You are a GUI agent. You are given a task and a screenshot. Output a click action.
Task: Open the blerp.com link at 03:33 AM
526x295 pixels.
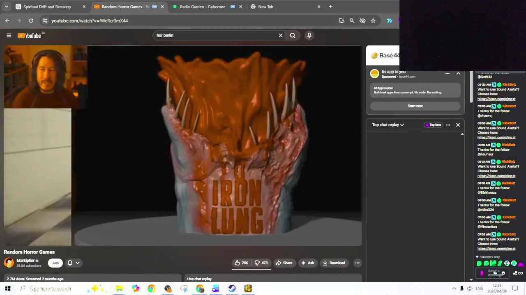(x=496, y=99)
